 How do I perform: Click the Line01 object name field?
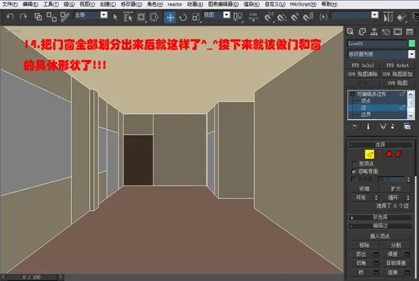click(377, 43)
